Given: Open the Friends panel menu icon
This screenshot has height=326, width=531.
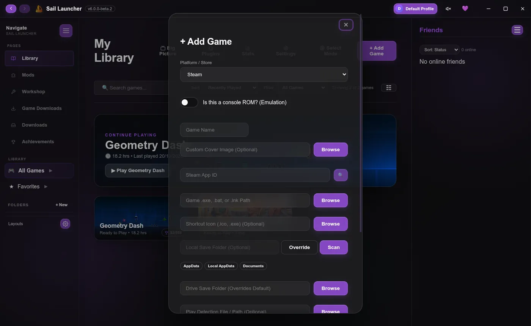Looking at the screenshot, I should click(x=517, y=30).
